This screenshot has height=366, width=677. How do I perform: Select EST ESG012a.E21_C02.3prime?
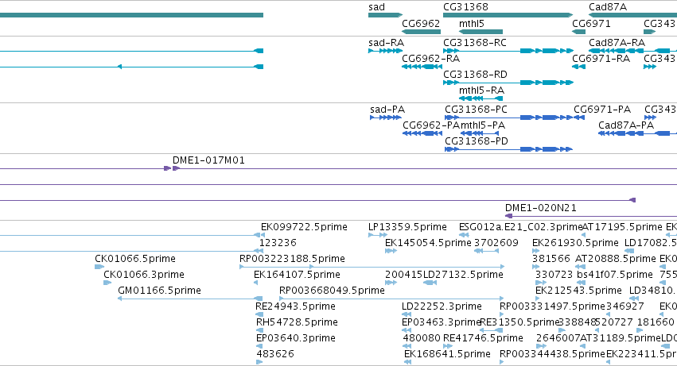point(520,227)
